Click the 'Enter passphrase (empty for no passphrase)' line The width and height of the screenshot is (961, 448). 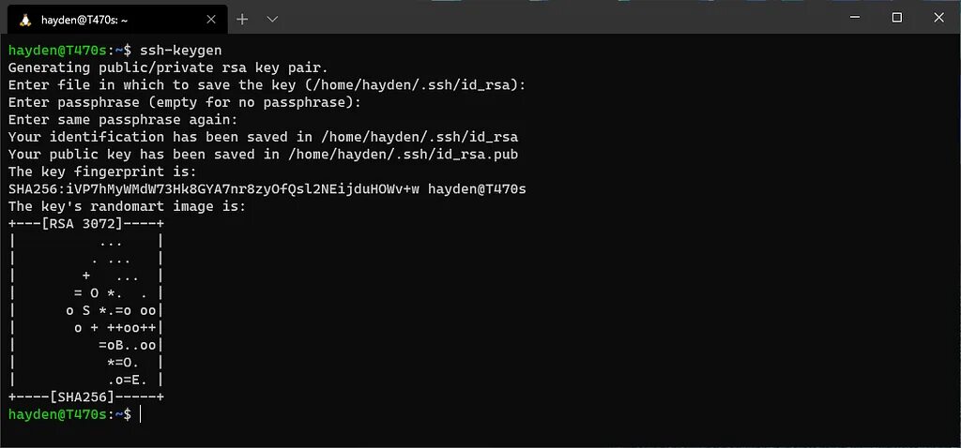click(x=185, y=102)
